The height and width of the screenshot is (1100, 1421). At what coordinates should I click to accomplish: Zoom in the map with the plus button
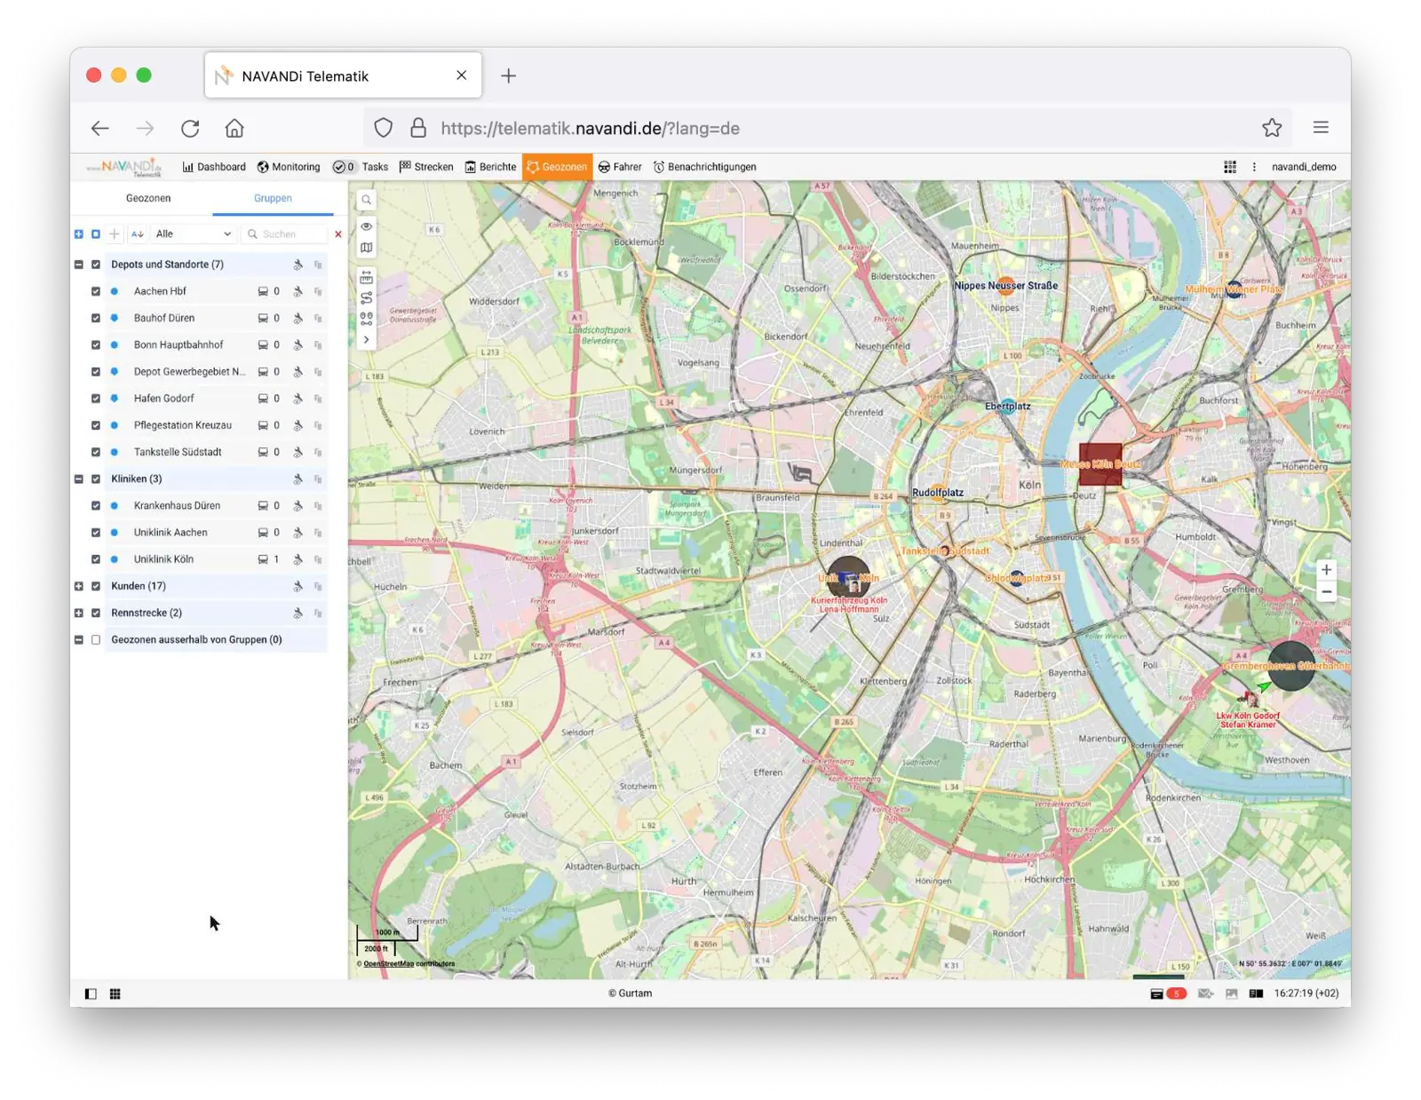coord(1326,570)
